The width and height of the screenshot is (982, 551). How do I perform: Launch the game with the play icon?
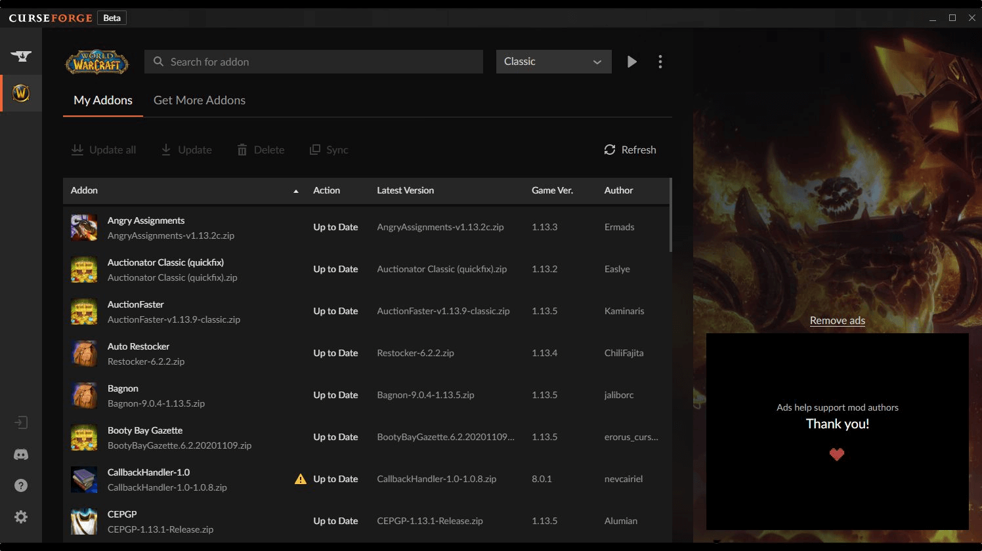tap(631, 62)
